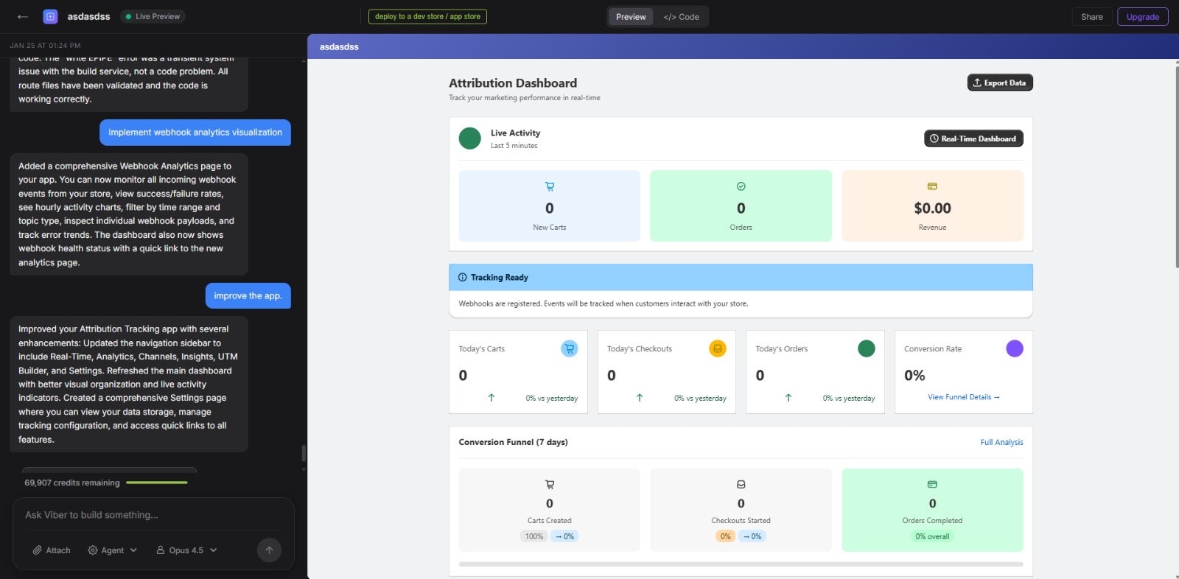Open the Real-Time Dashboard button
The width and height of the screenshot is (1179, 579).
click(973, 138)
